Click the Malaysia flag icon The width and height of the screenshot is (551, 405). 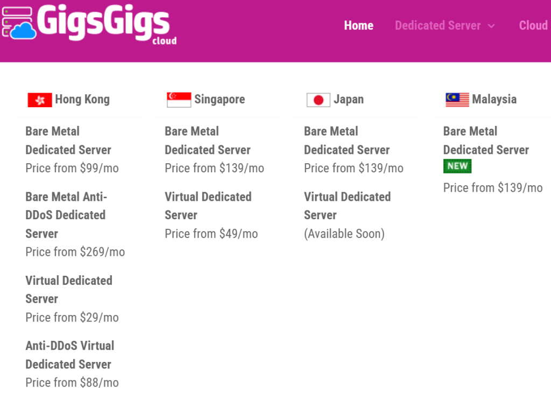click(x=457, y=100)
